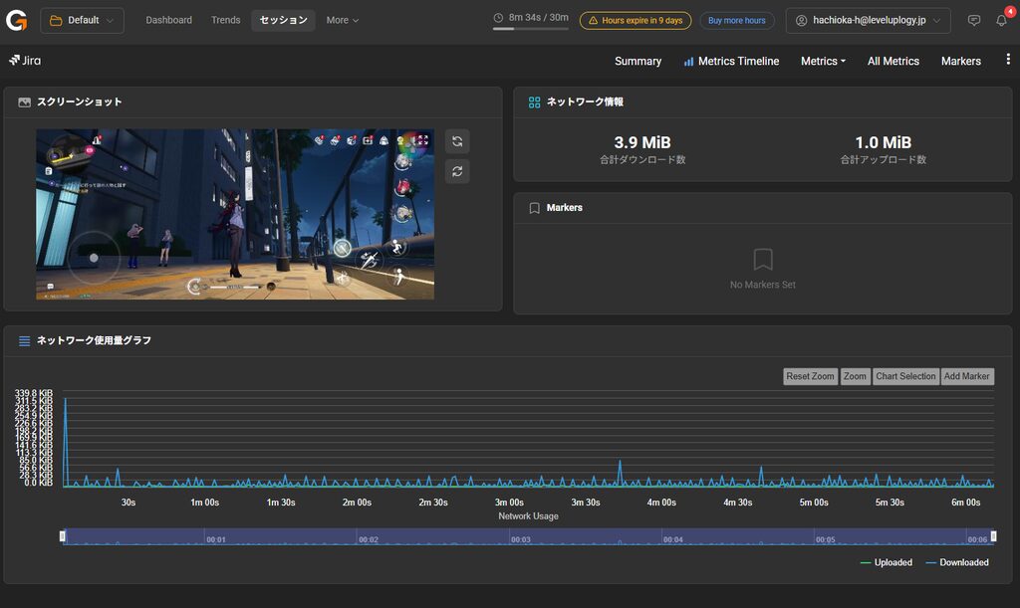Click the upper refresh screenshot icon
The height and width of the screenshot is (608, 1020).
point(457,141)
